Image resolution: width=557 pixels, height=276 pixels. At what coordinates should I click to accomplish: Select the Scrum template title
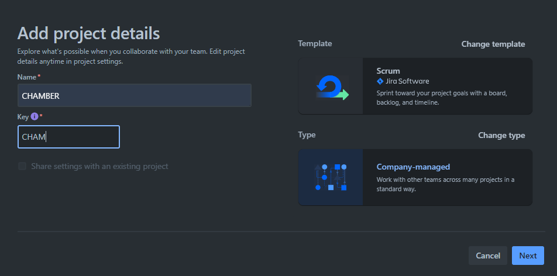point(388,71)
